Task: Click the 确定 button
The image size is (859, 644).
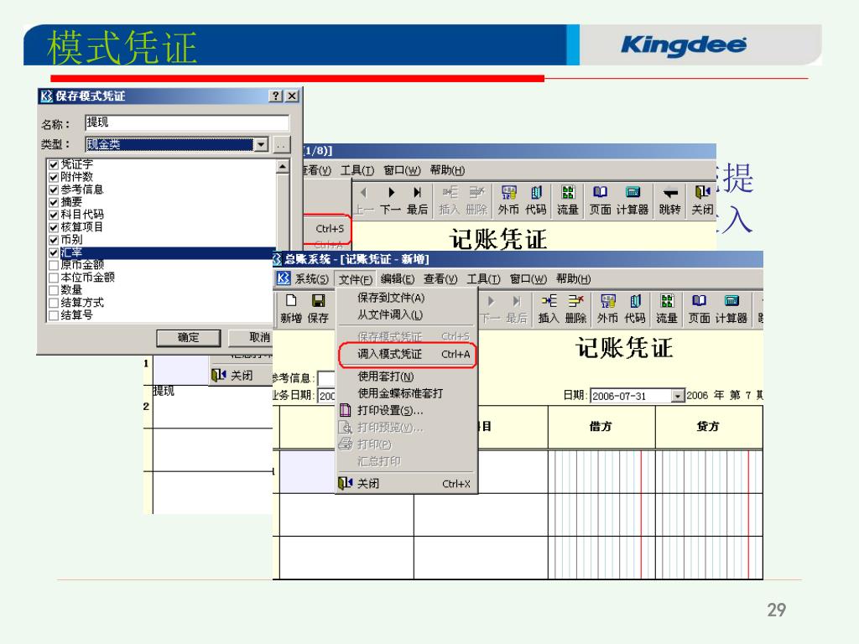Action: pos(189,338)
